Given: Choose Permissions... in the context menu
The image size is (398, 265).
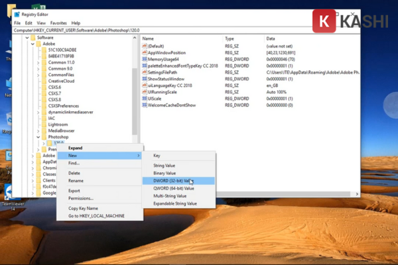Looking at the screenshot, I should [x=99, y=198].
